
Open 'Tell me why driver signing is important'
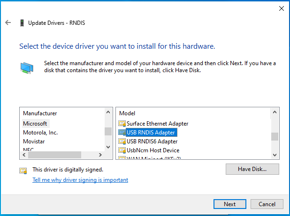click(80, 179)
